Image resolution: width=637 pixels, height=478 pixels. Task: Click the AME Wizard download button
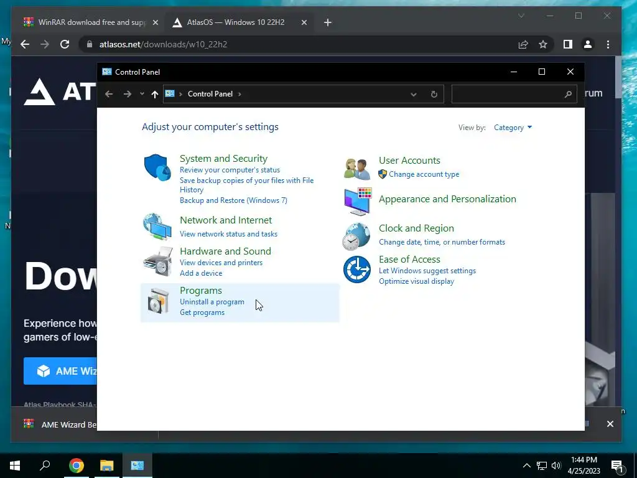pos(60,371)
